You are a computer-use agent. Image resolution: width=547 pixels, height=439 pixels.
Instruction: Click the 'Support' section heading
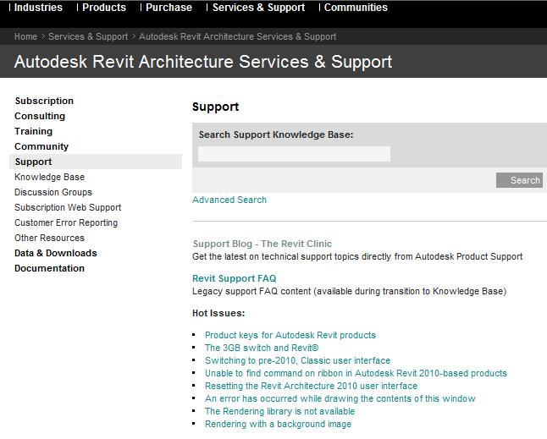(x=216, y=107)
